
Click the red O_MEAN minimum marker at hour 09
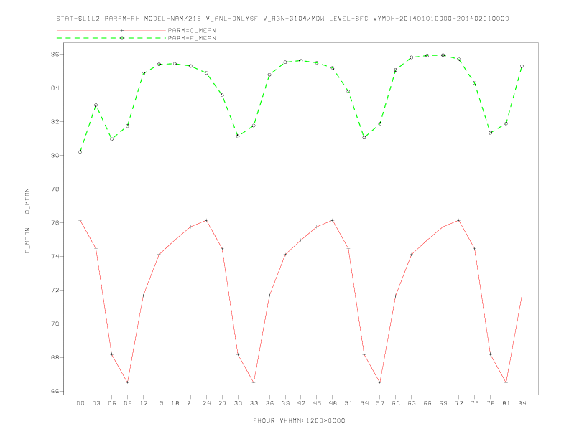point(127,382)
